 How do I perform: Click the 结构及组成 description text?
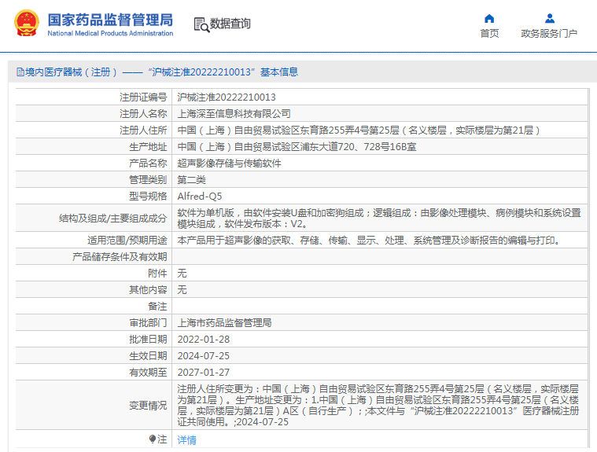(x=379, y=218)
